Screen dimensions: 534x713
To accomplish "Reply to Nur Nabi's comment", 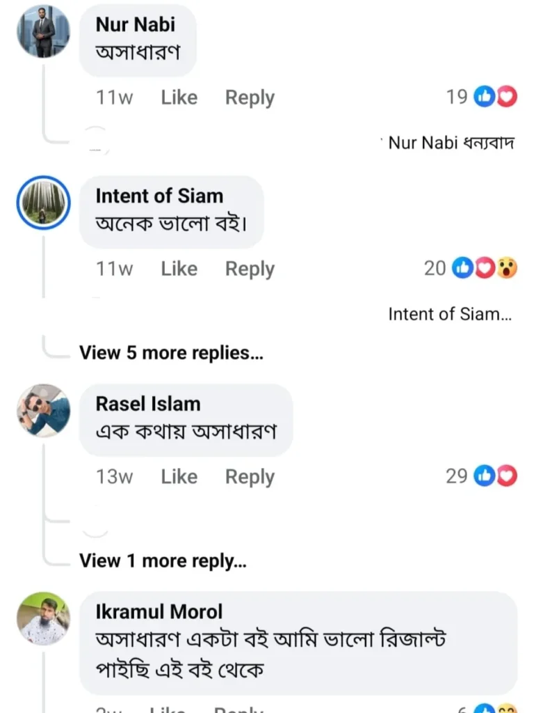I will click(x=250, y=97).
